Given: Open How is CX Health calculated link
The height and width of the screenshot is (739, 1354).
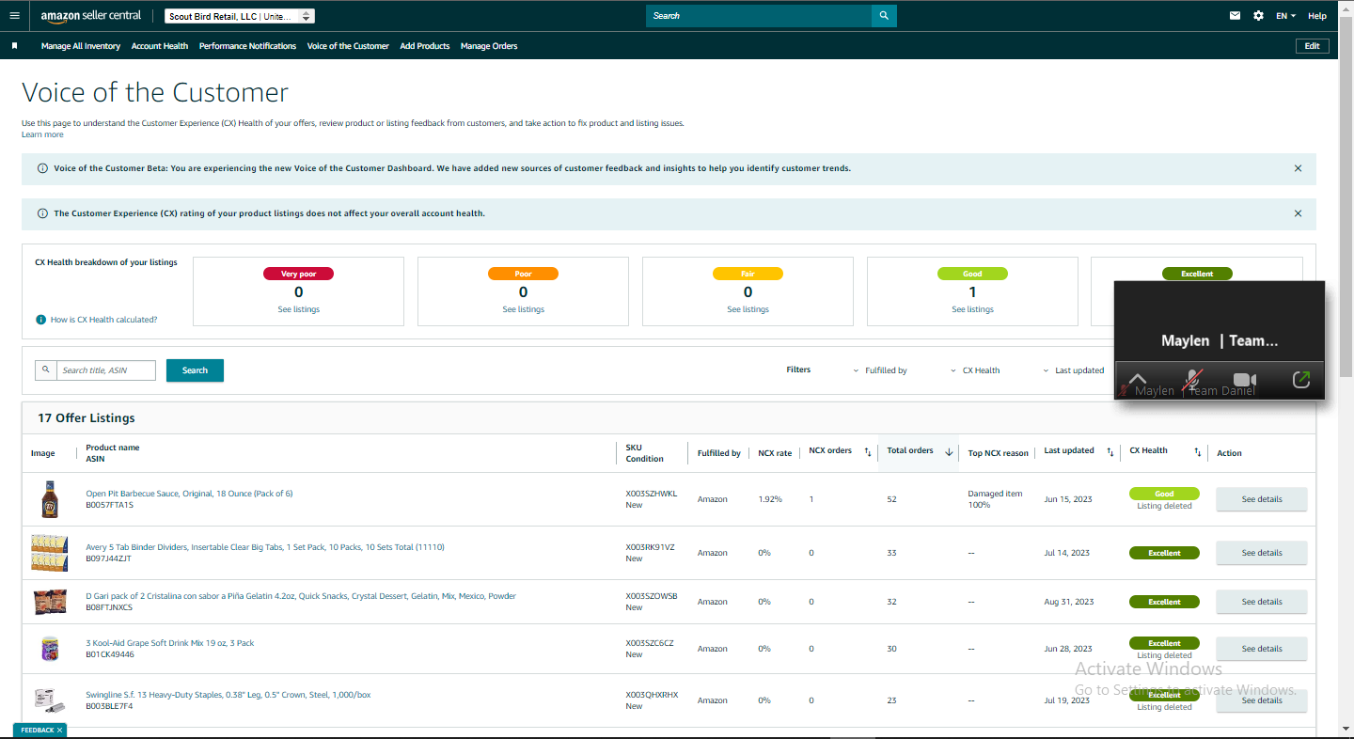Looking at the screenshot, I should [103, 320].
